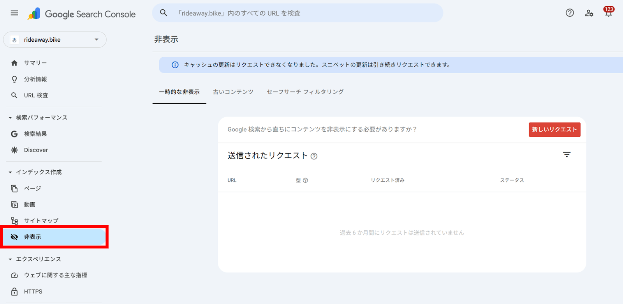Viewport: 623px width, 304px height.
Task: Open the hamburger main menu
Action: (14, 13)
